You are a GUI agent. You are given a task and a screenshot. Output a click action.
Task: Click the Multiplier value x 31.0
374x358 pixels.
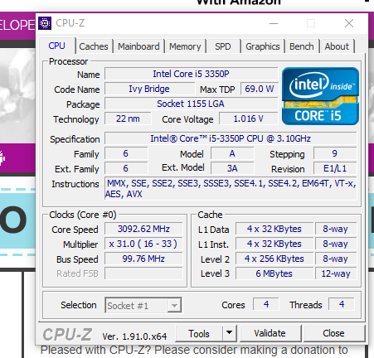coord(143,244)
